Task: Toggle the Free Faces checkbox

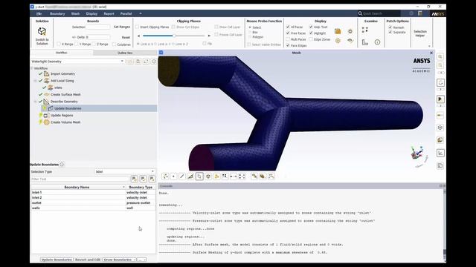Action: click(x=288, y=33)
